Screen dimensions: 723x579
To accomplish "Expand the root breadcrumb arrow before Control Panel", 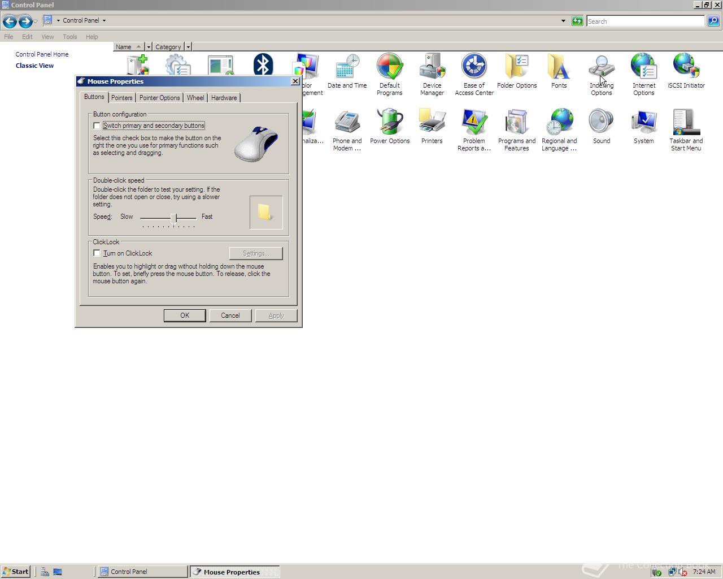I will [58, 20].
